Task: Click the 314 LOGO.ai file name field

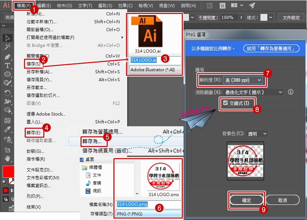Action: (155, 60)
